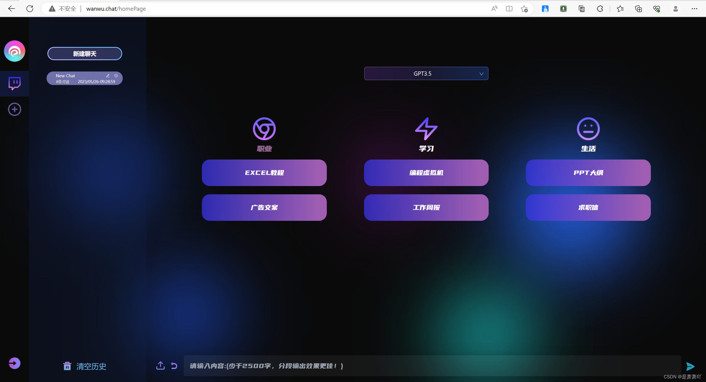Open split screen browser icon
Viewport: 706px width, 382px height.
click(x=509, y=9)
